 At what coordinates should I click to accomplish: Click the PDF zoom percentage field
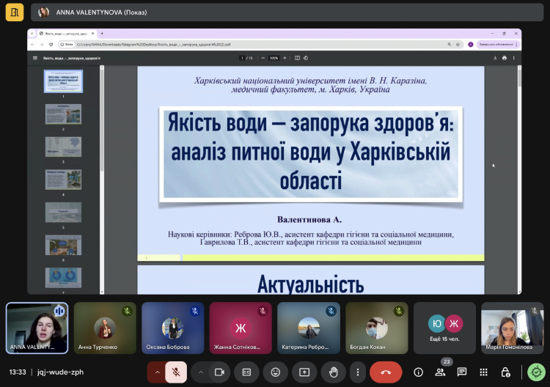274,58
